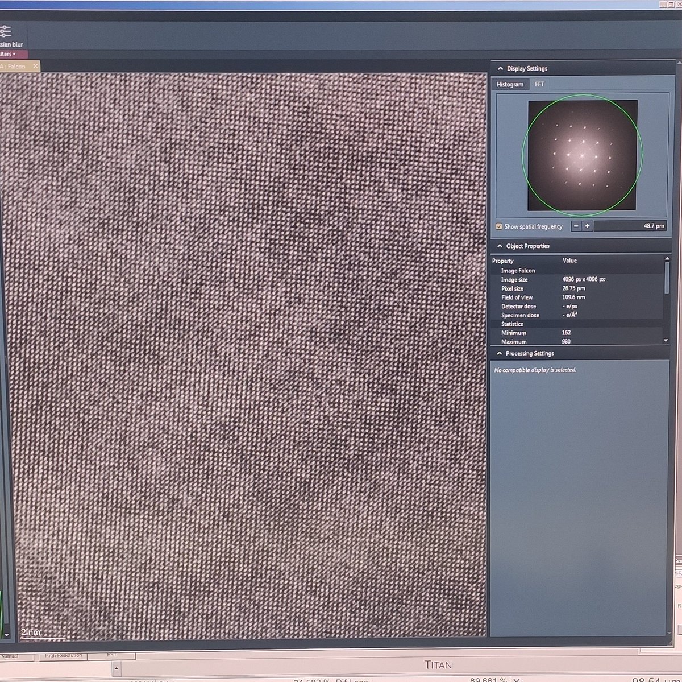The height and width of the screenshot is (682, 682).
Task: Click the up arrow left of TITAN bar
Action: click(116, 669)
